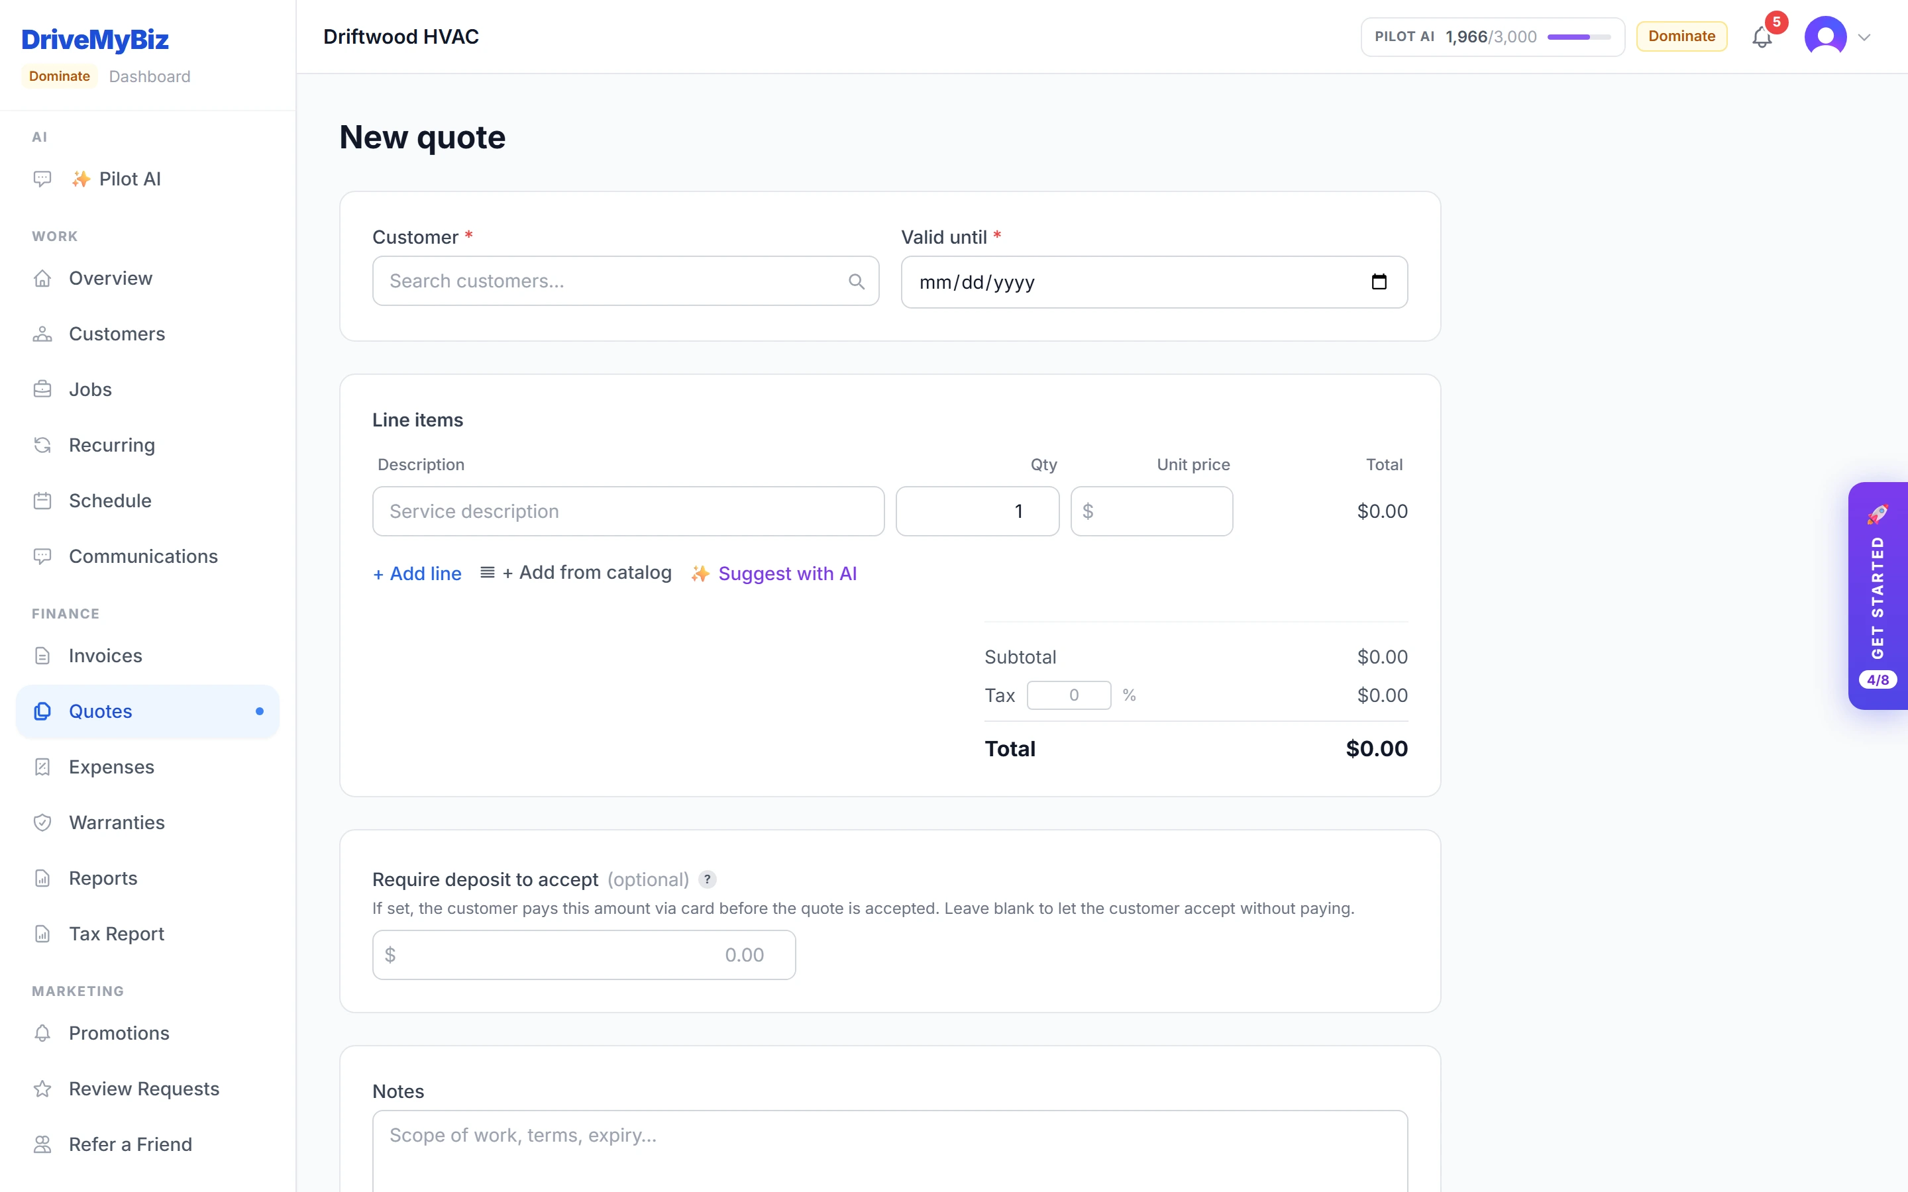Click Suggest with AI button
1908x1192 pixels.
point(773,574)
